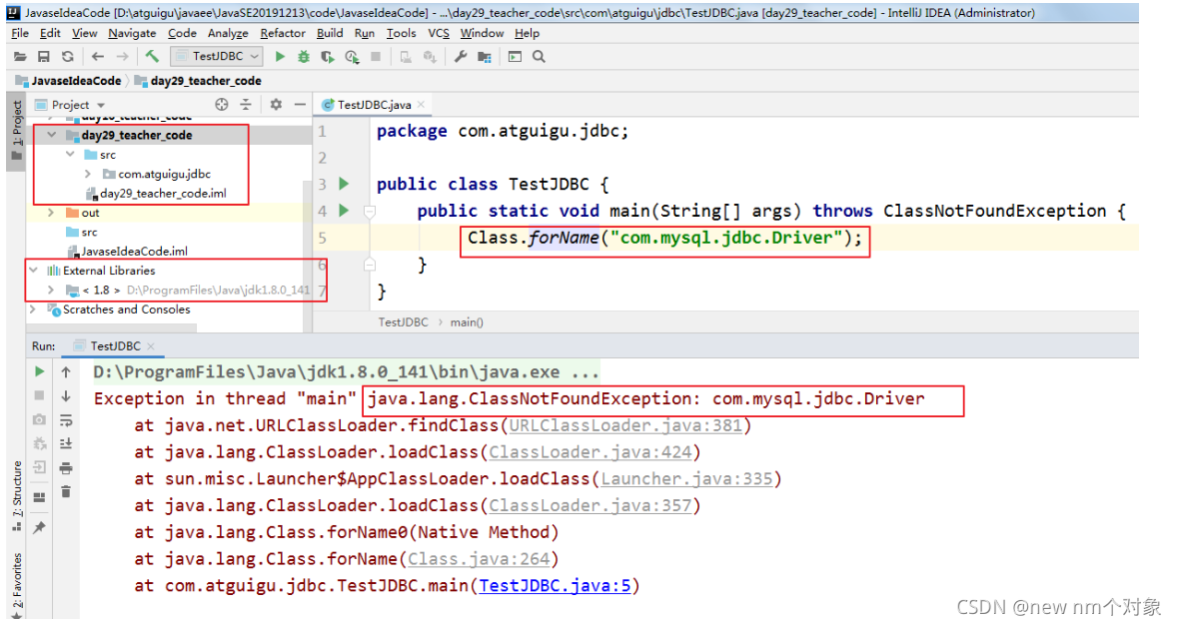Rerun TestJDBC from Run panel
The width and height of the screenshot is (1177, 625).
[39, 372]
